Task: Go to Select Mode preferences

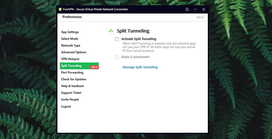Action: 70,39
